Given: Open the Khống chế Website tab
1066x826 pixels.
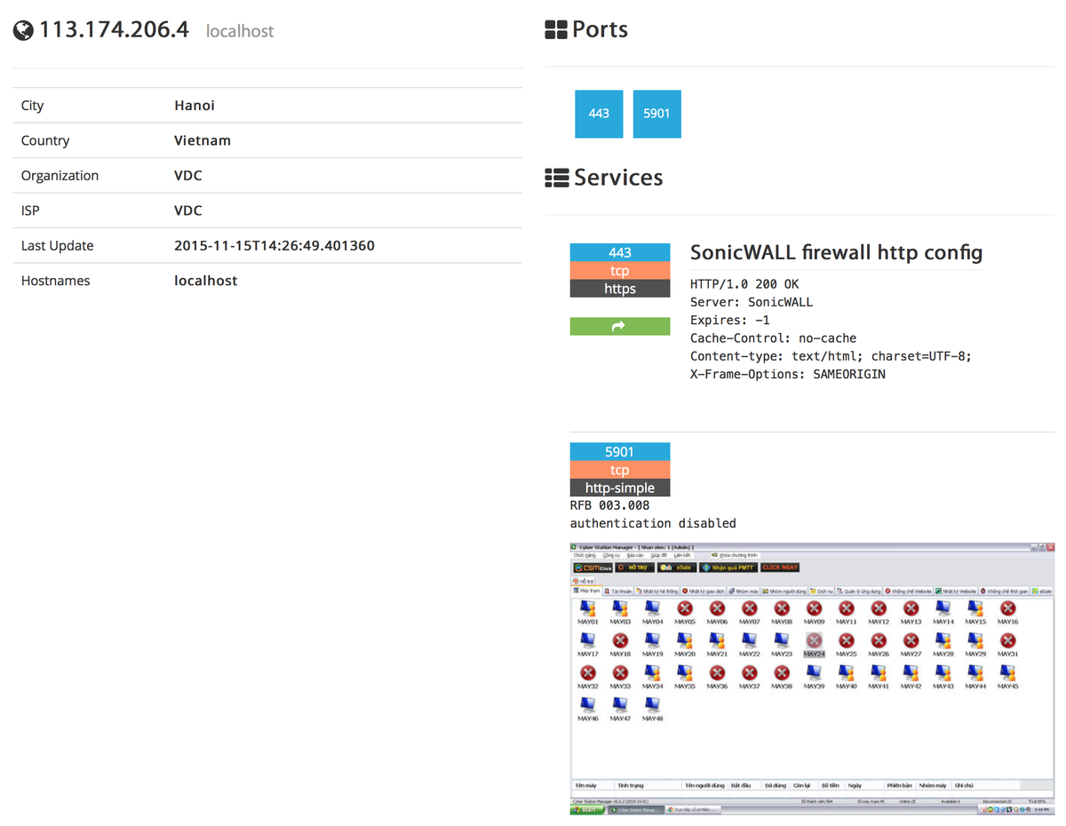Looking at the screenshot, I should [x=908, y=591].
